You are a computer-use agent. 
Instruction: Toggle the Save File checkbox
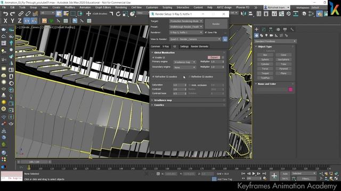(206, 32)
